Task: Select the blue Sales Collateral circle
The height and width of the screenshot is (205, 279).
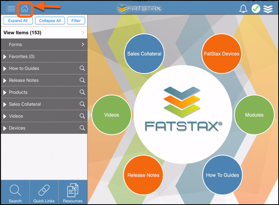Action: pos(144,54)
